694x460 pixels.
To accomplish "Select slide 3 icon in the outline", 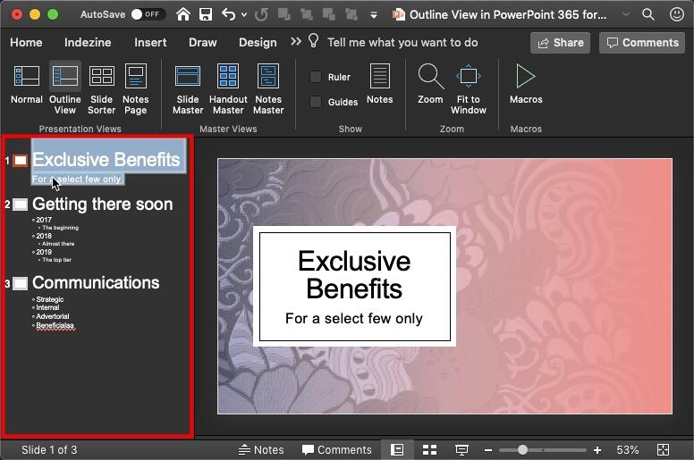I will click(x=20, y=283).
